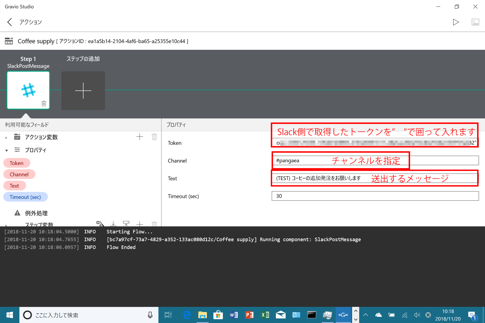Add a new step with the plus tile
The height and width of the screenshot is (323, 485).
click(83, 91)
